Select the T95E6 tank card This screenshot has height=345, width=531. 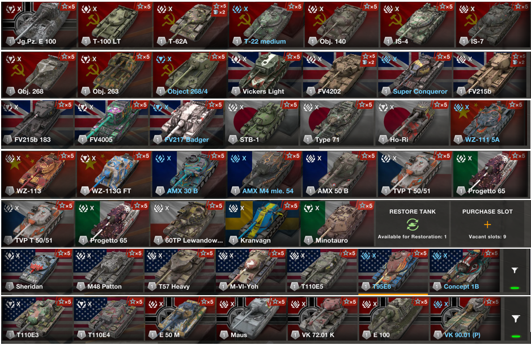(x=393, y=271)
